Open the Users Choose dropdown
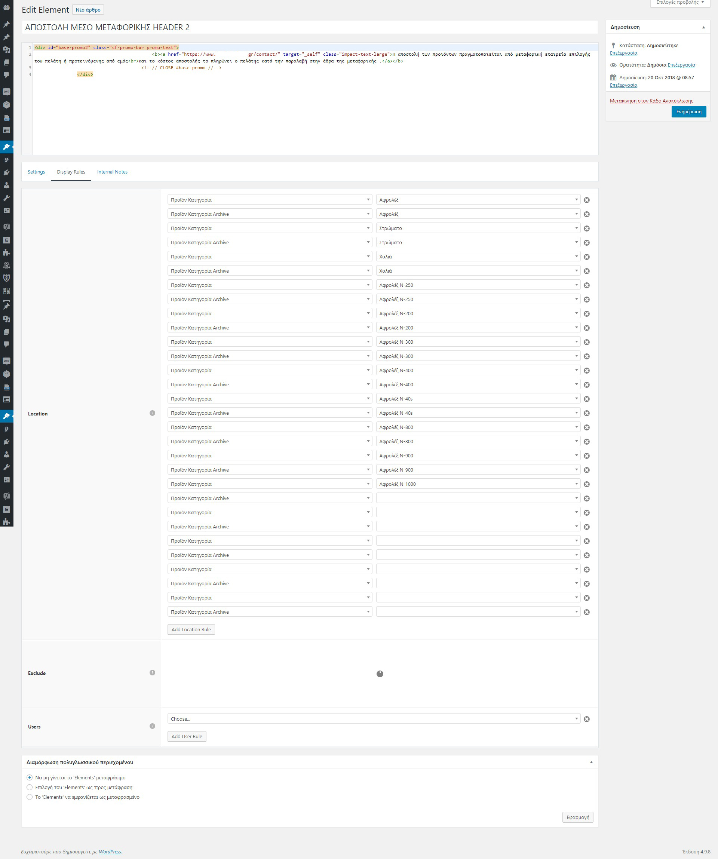 (374, 718)
